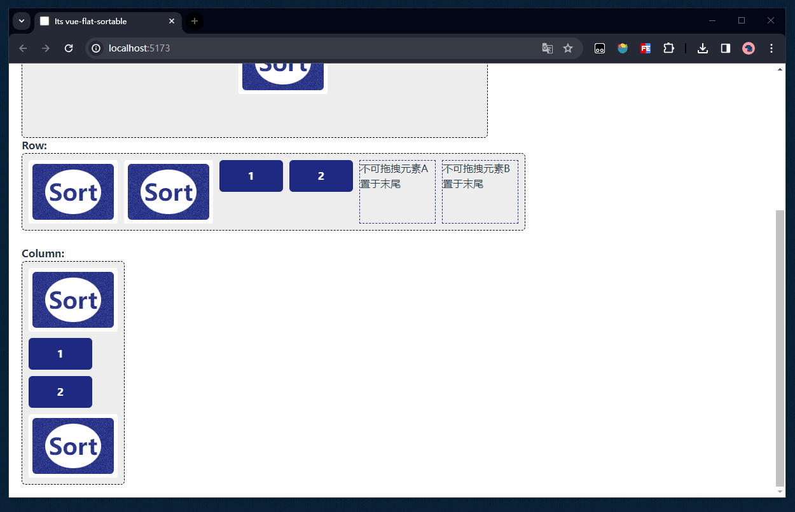Open the tab search chevron dropdown

click(21, 21)
